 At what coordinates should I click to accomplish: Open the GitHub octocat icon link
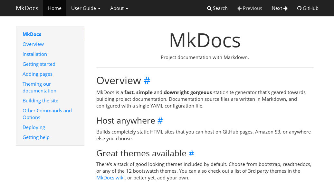point(299,8)
